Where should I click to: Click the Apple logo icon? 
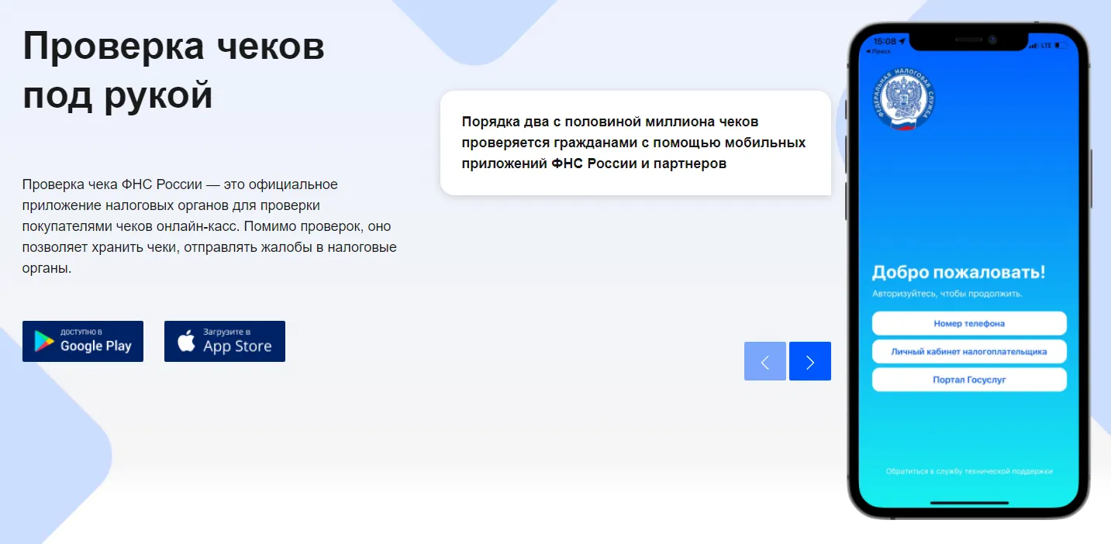186,341
